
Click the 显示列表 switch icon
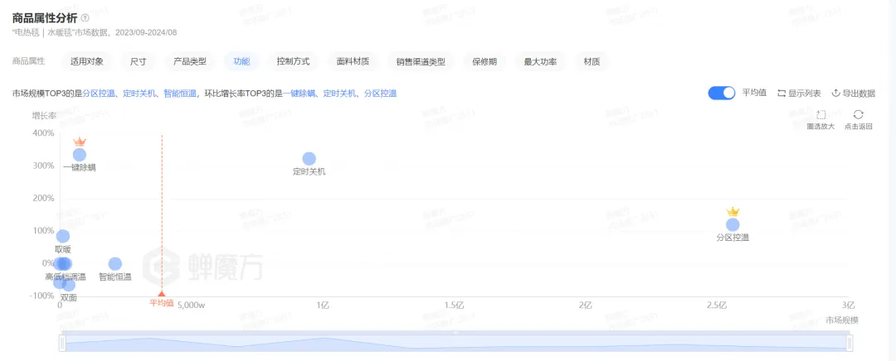point(782,94)
